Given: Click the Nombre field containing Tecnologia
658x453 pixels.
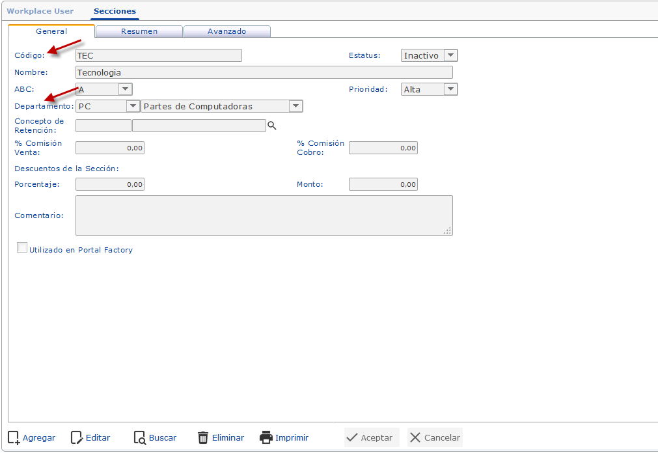Looking at the screenshot, I should pos(264,72).
